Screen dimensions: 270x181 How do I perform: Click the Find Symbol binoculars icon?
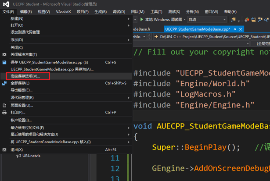pyautogui.click(x=260, y=20)
